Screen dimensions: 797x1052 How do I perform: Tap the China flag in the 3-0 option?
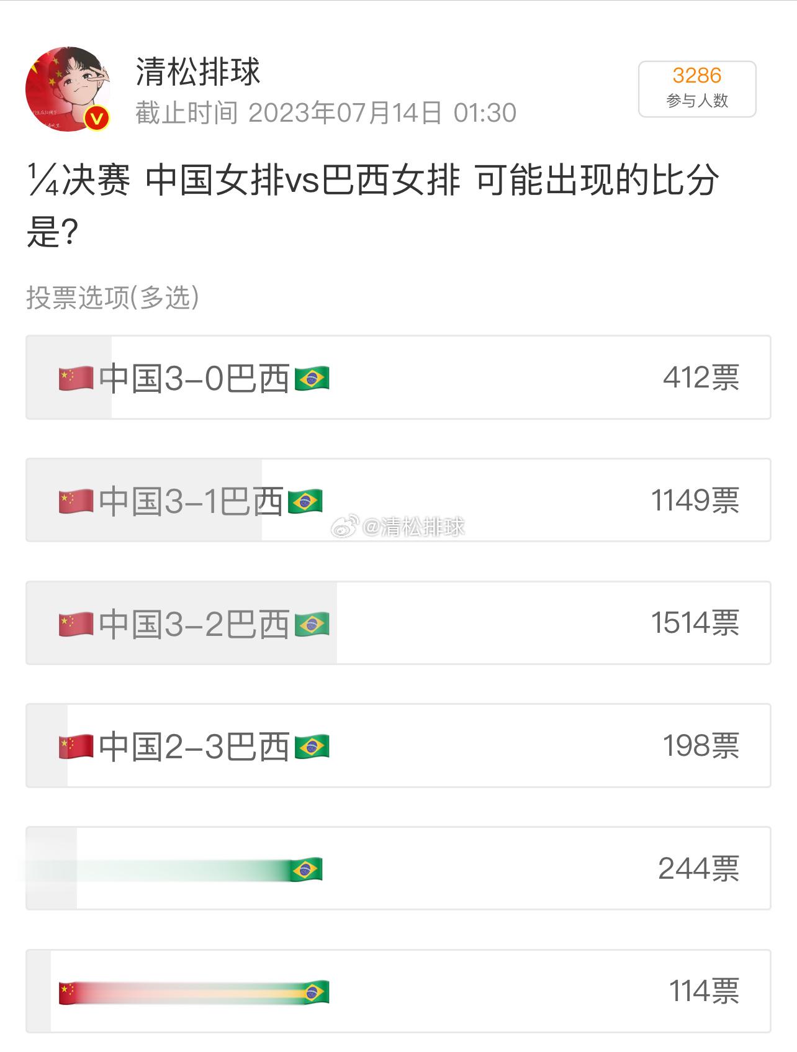[76, 378]
